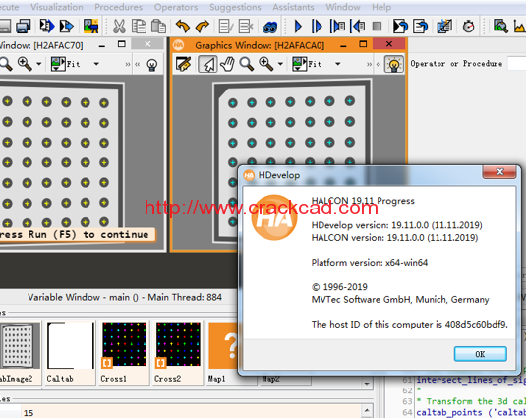Select the calibration image variable thumbnail
This screenshot has height=418, width=526.
click(20, 351)
